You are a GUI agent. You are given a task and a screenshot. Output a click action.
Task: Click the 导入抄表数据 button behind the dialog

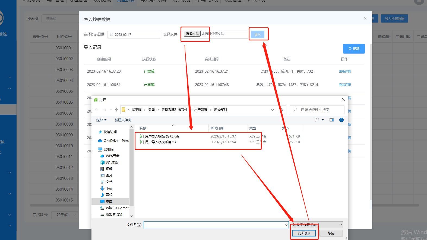tap(394, 19)
